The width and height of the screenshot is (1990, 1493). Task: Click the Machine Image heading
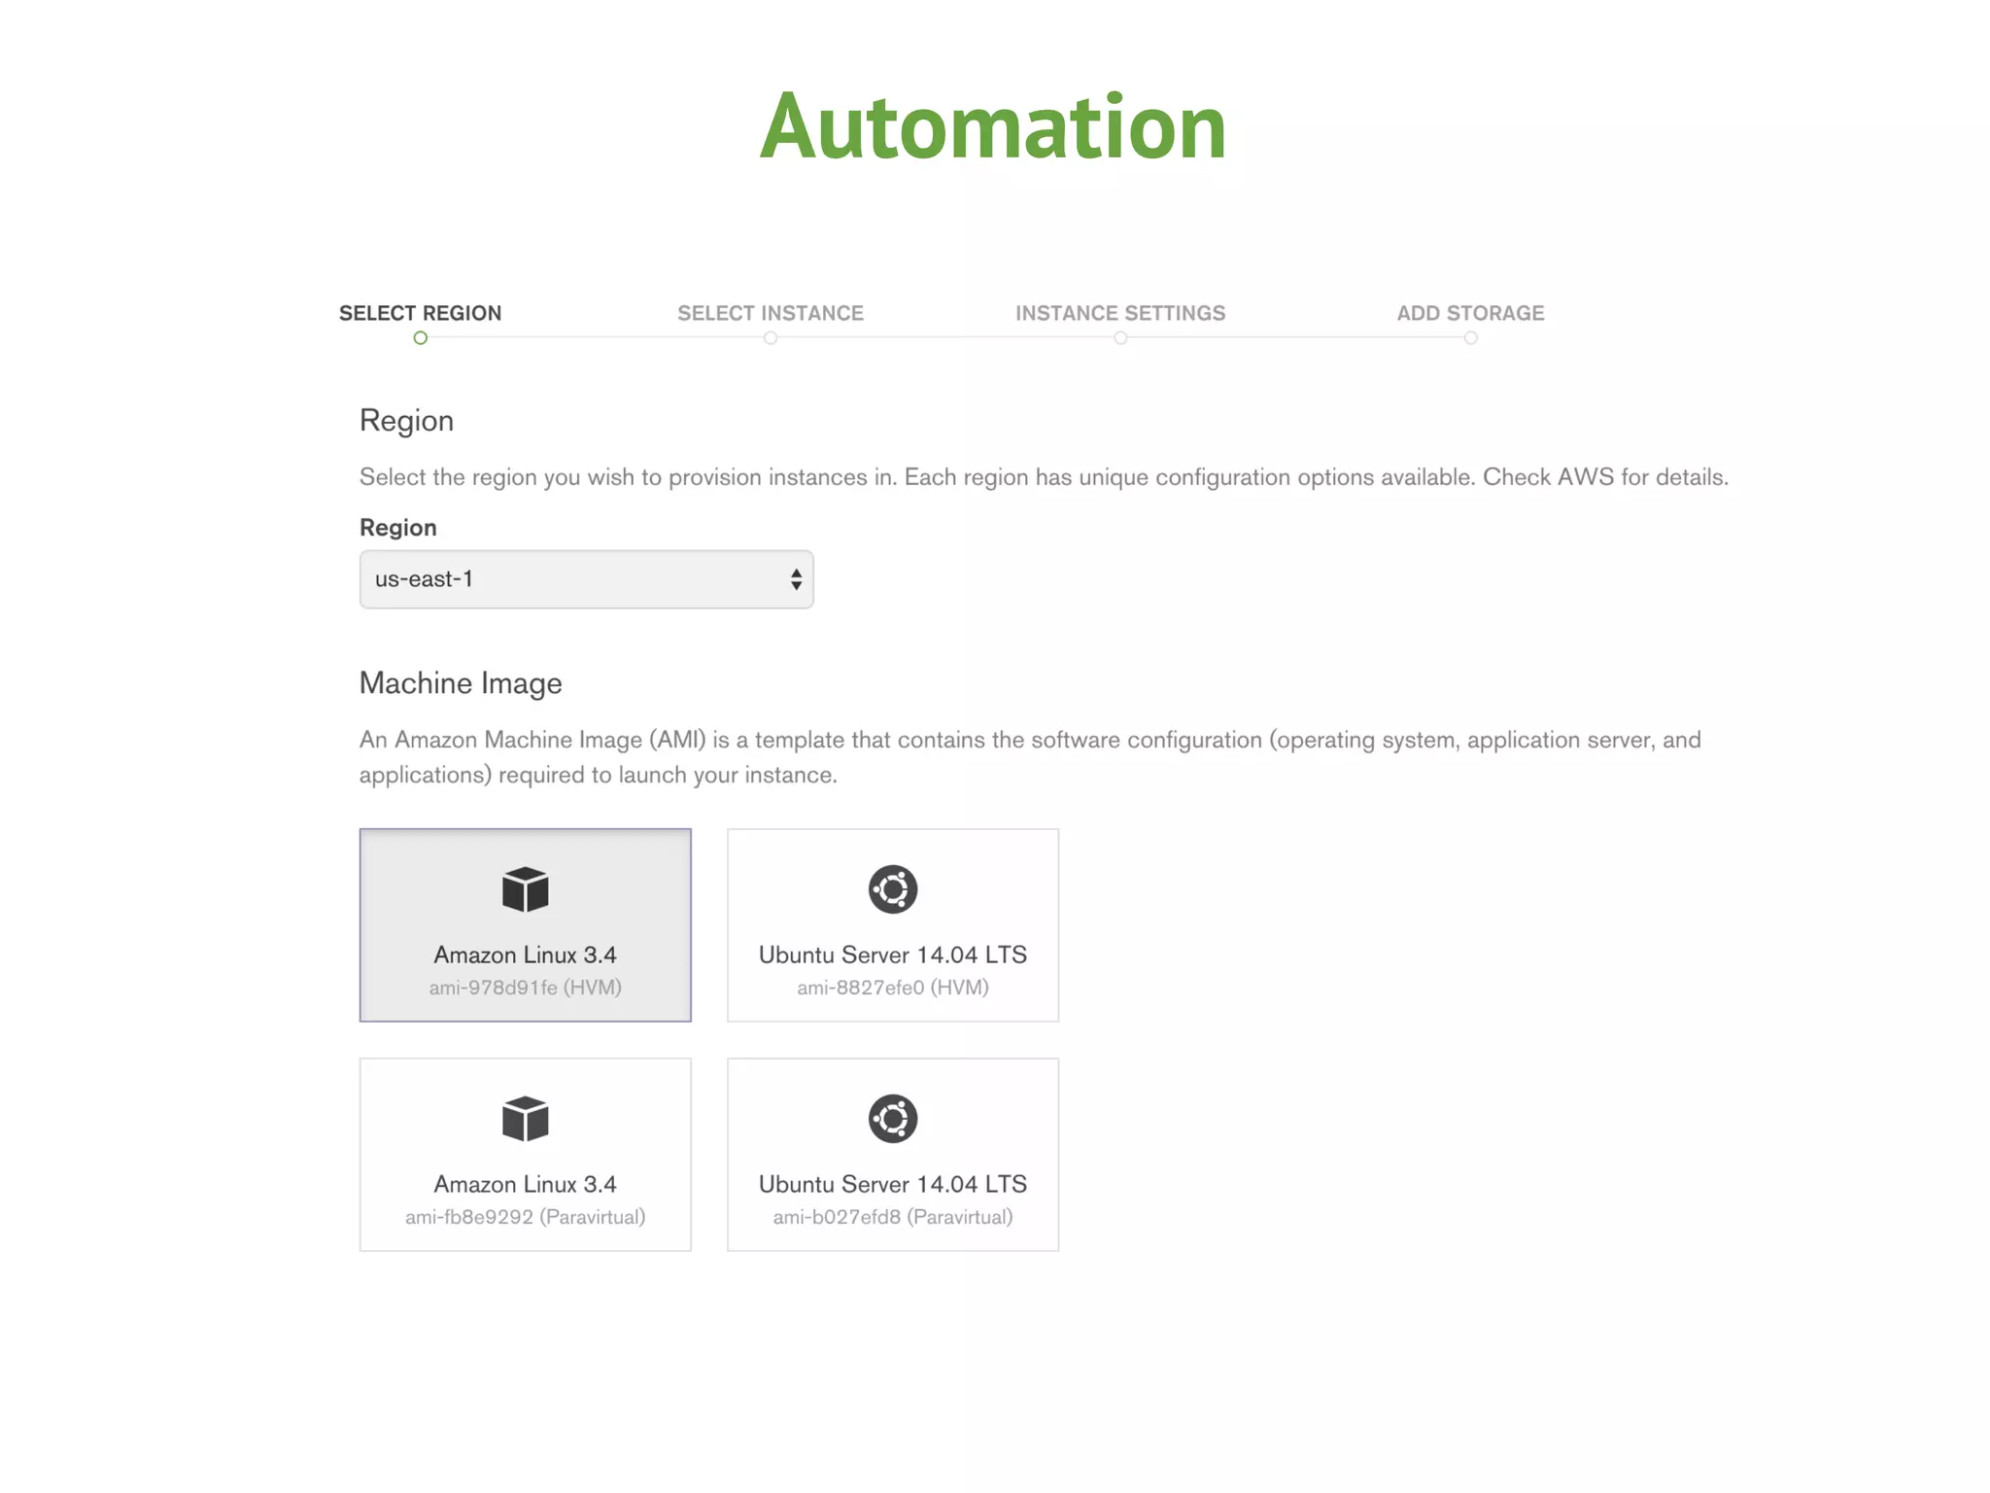click(x=461, y=683)
